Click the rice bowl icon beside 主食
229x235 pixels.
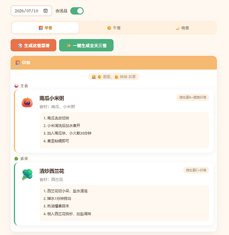[x=16, y=86]
